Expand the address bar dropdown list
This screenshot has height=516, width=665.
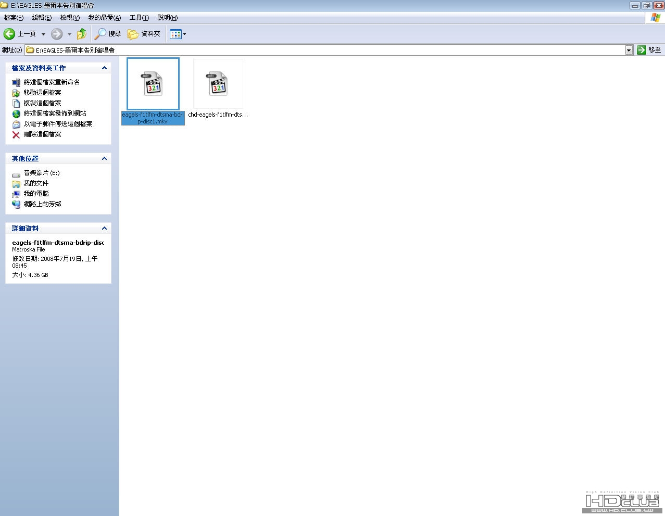[629, 50]
